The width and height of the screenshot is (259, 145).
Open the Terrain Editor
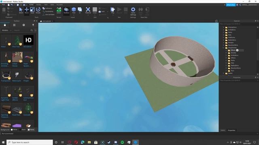click(x=59, y=10)
